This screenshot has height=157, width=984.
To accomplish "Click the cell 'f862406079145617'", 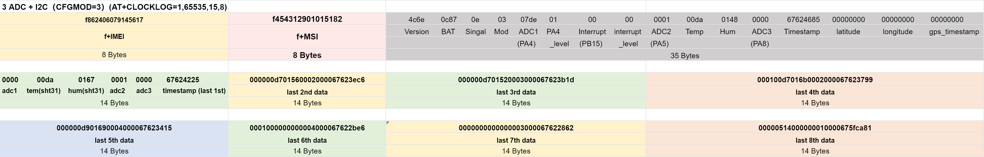I will click(x=114, y=20).
